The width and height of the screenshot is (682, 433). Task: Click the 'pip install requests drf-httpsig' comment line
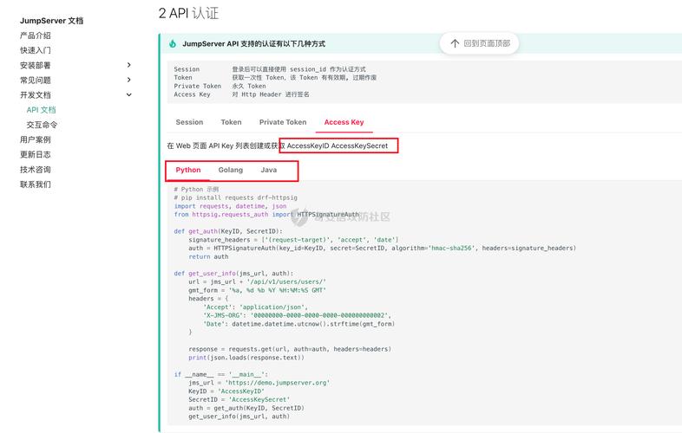tap(236, 197)
